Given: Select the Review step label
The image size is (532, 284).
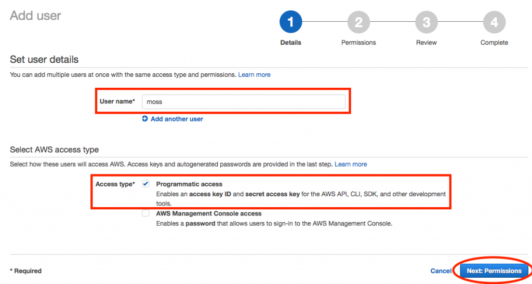Looking at the screenshot, I should tap(427, 43).
